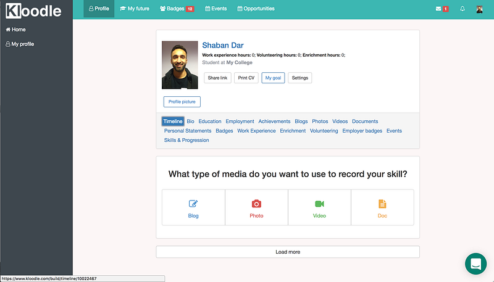The height and width of the screenshot is (282, 494).
Task: Open the Work Experience section
Action: tap(256, 131)
